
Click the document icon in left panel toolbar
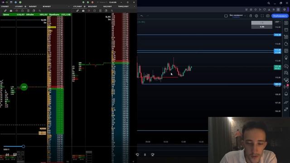tap(22, 11)
